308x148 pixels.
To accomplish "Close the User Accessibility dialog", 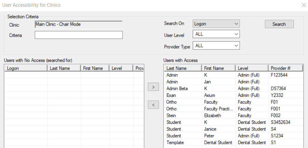I will (304, 5).
